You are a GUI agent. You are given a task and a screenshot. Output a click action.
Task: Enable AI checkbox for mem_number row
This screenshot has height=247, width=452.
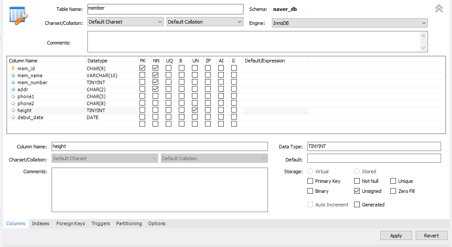coord(221,82)
